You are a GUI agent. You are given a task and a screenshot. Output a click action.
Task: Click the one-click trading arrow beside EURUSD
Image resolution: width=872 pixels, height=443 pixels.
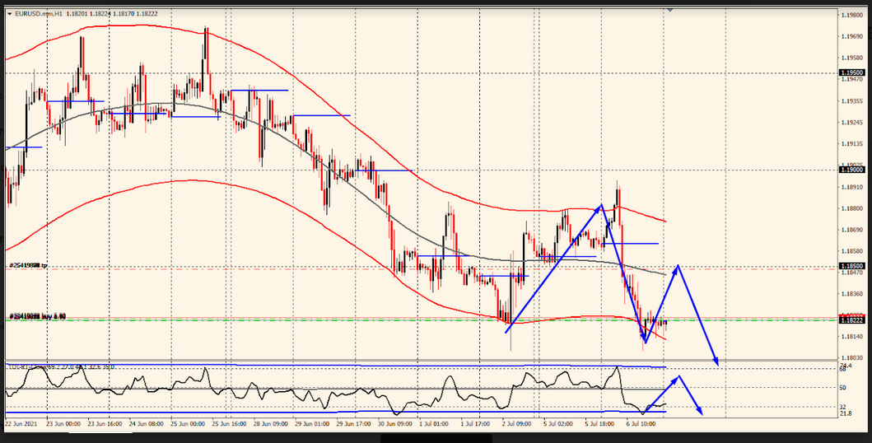(x=9, y=14)
